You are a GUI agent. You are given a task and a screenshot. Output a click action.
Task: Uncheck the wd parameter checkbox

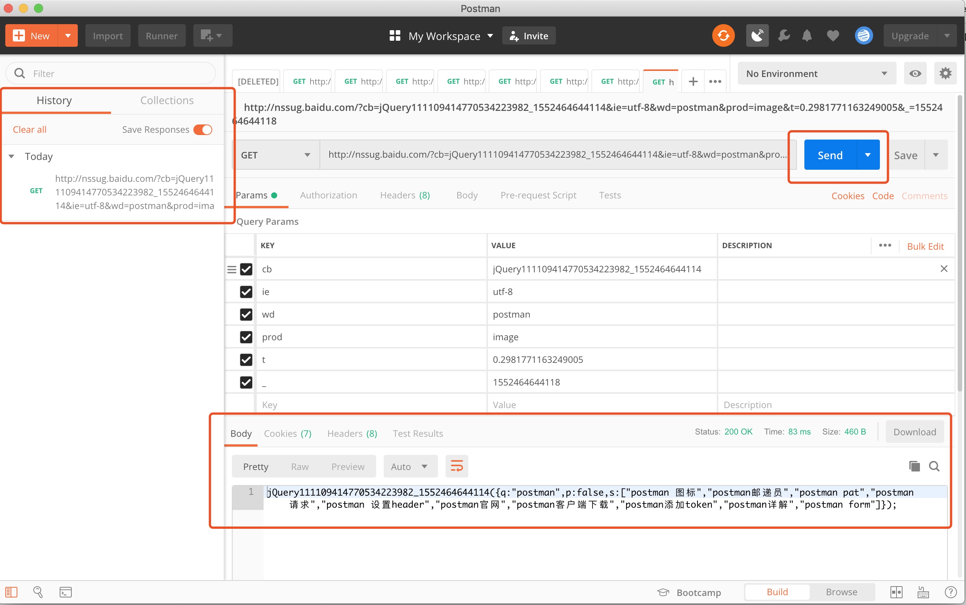(x=246, y=315)
